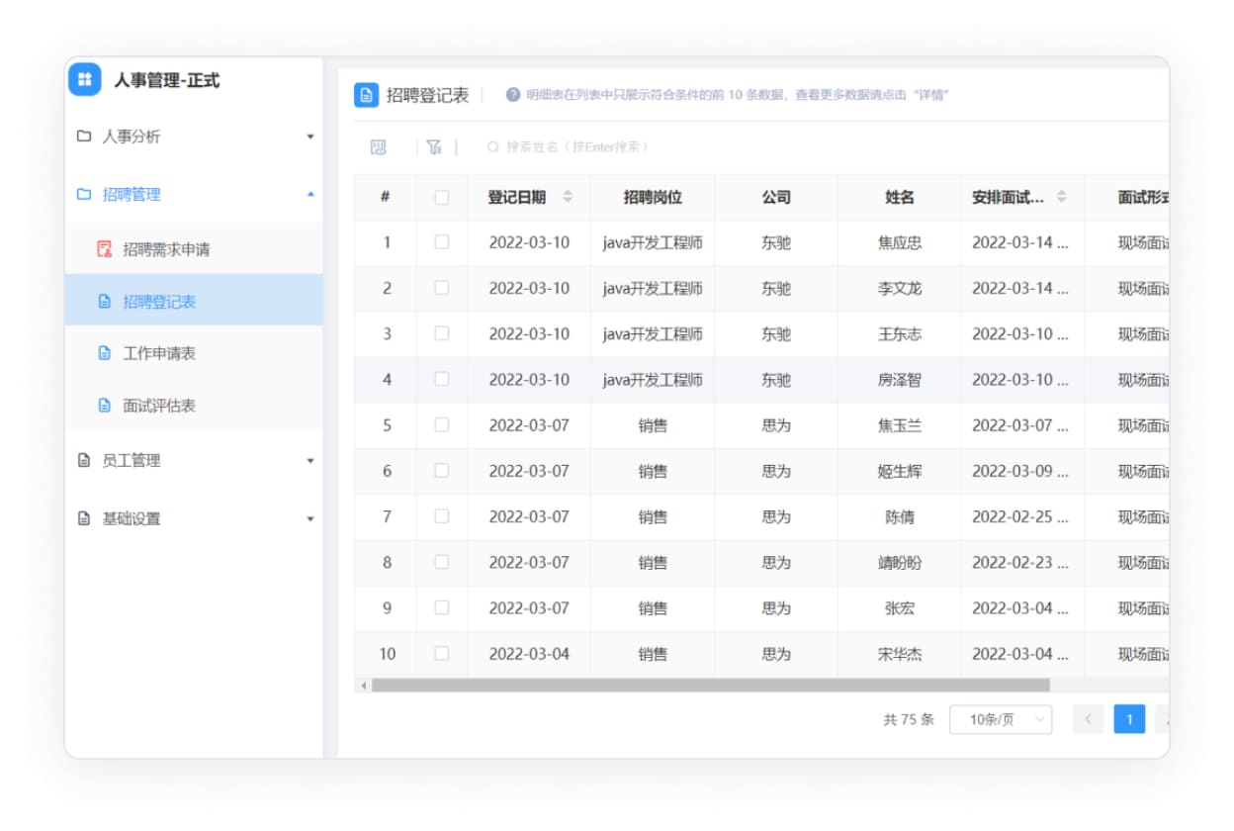Screen dimensions: 1234x831
Task: Expand the 员工管理 menu arrow
Action: point(310,461)
